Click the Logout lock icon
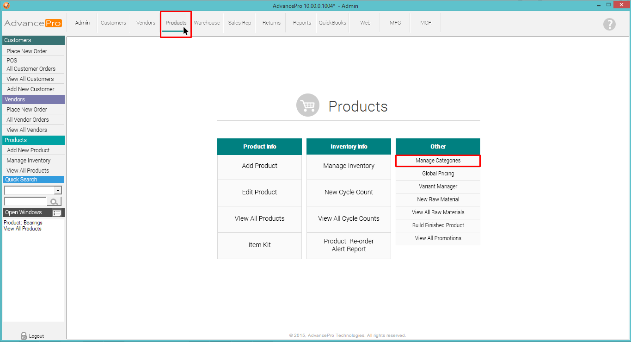 24,336
